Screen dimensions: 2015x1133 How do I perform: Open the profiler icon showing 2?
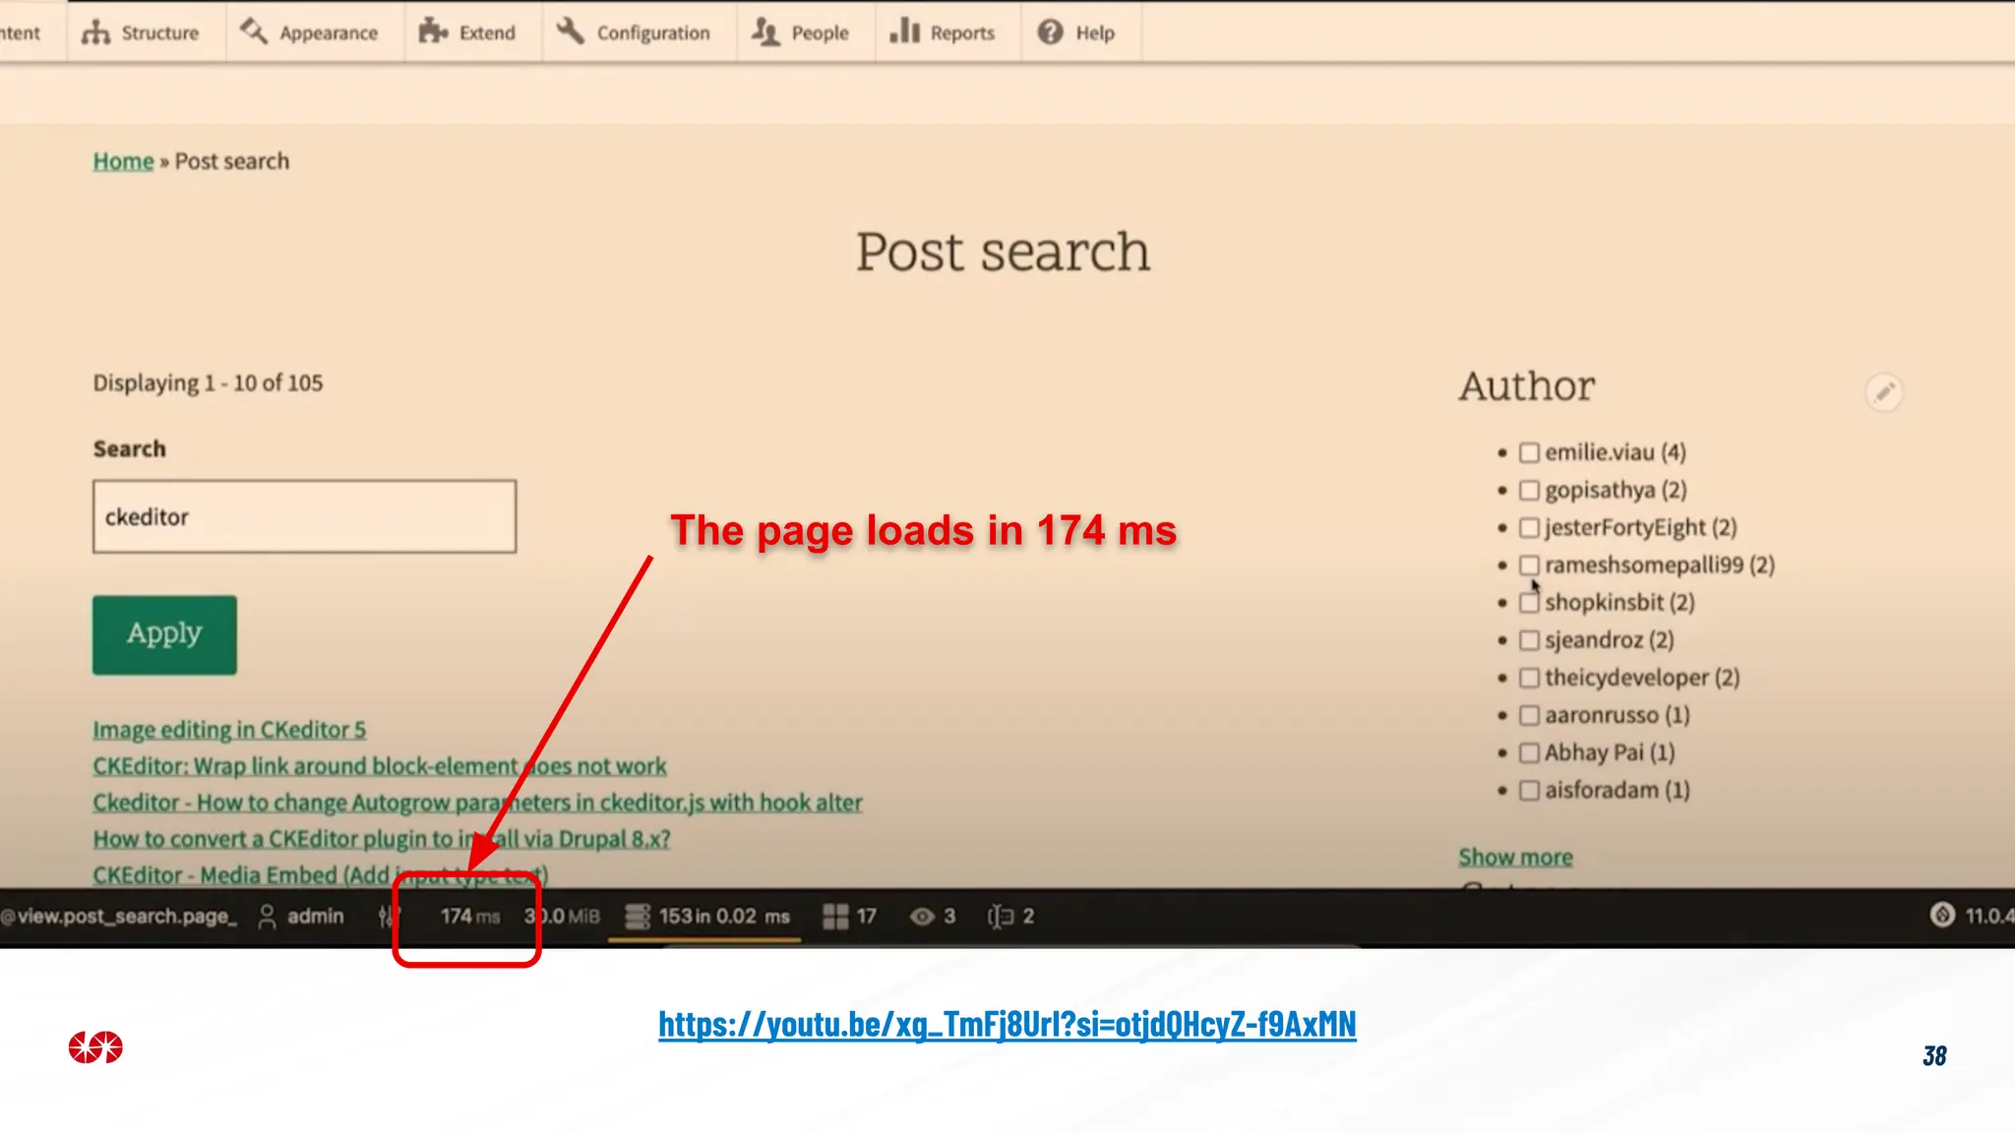[x=1001, y=917]
